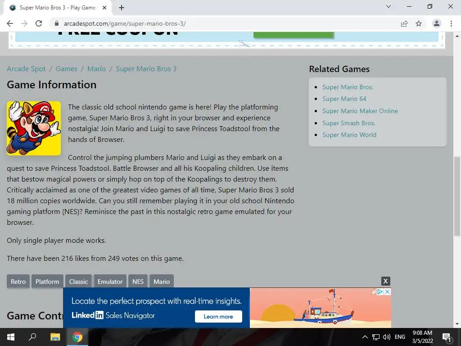Open the Chrome profile avatar

coord(437,23)
